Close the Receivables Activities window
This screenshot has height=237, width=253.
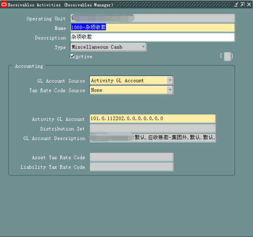[249, 5]
